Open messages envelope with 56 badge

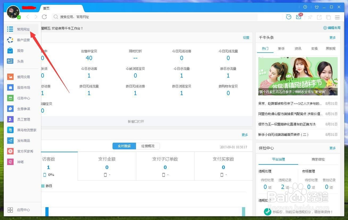tap(299, 17)
